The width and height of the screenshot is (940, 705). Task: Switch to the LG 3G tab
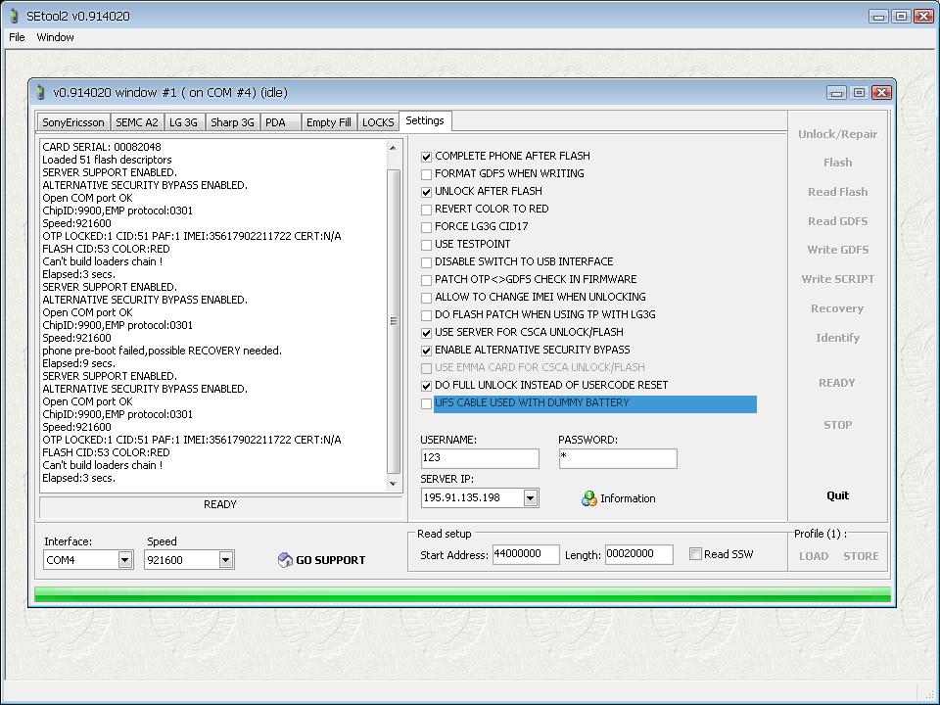click(x=183, y=122)
